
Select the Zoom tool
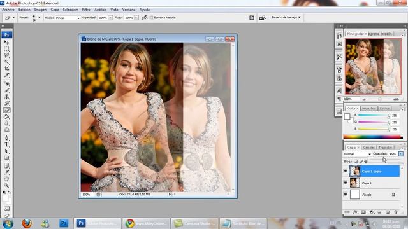point(7,186)
